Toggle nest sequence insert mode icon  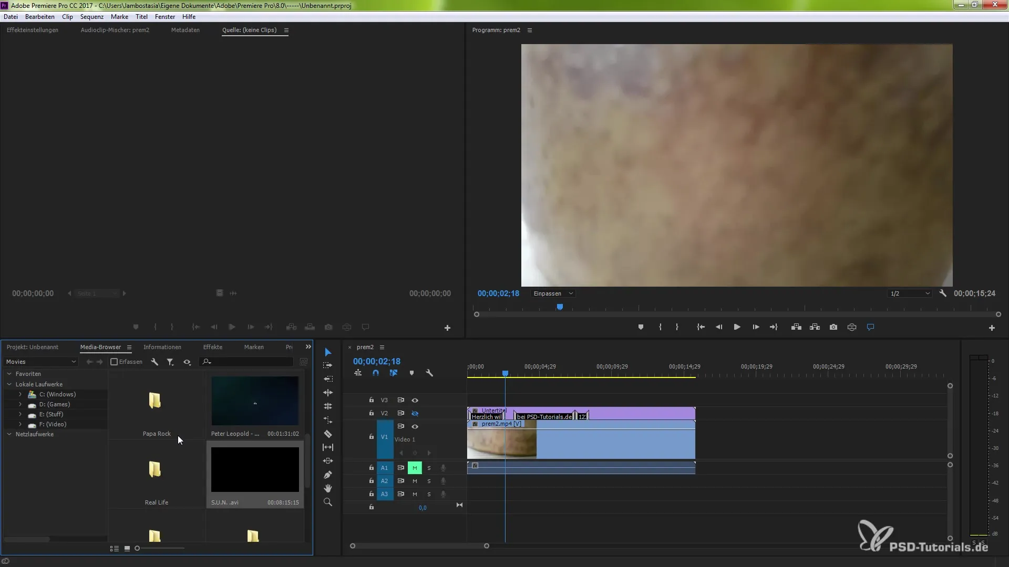pos(358,373)
